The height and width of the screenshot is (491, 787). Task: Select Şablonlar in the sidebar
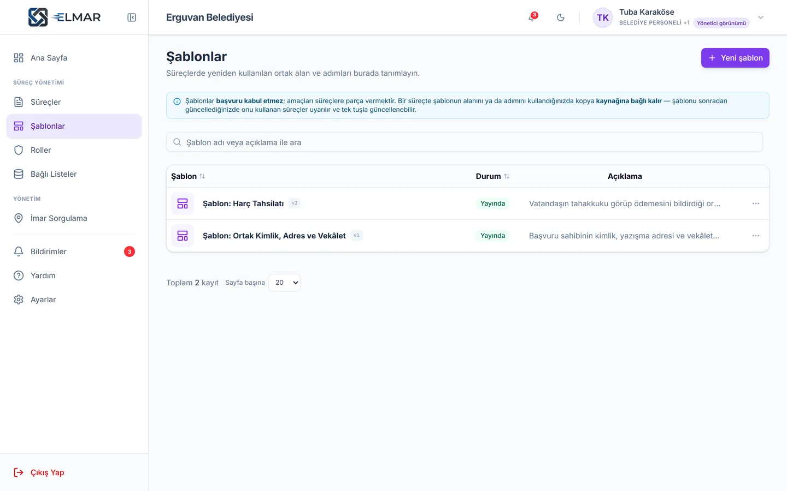[x=74, y=126]
